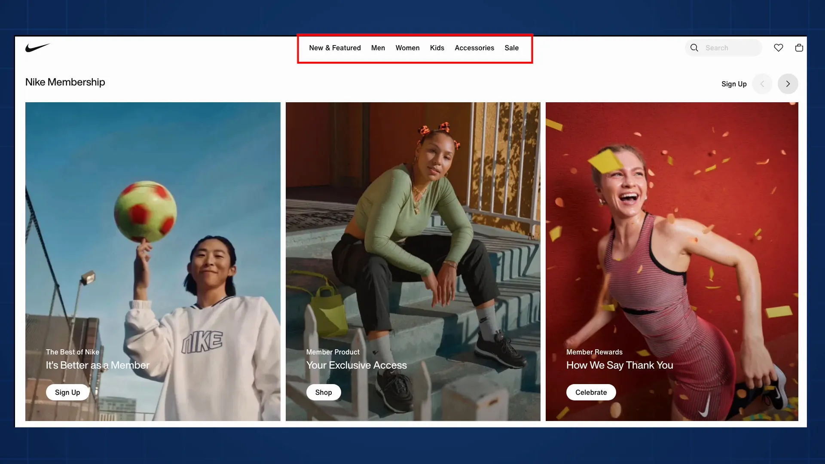Screen dimensions: 825x464
Task: Open the Your Exclusive Access card image
Action: [413, 262]
